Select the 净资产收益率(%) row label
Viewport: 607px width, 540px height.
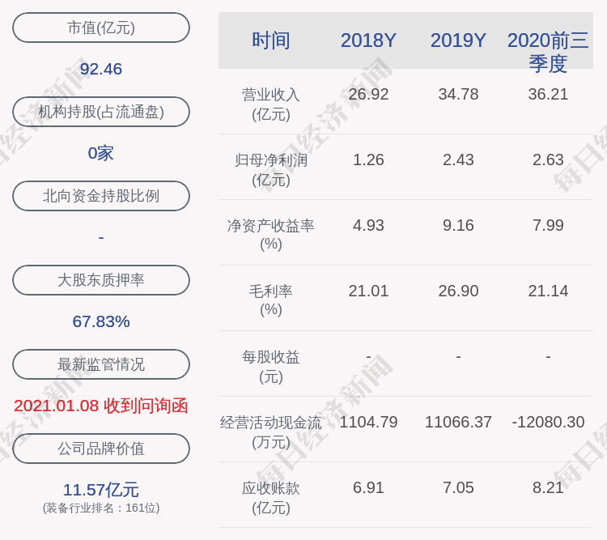pyautogui.click(x=271, y=235)
